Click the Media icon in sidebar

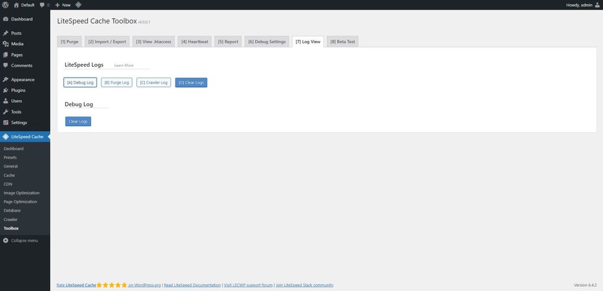5,44
